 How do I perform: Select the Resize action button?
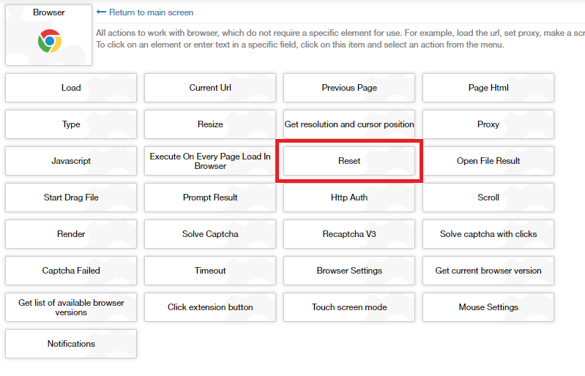(210, 124)
